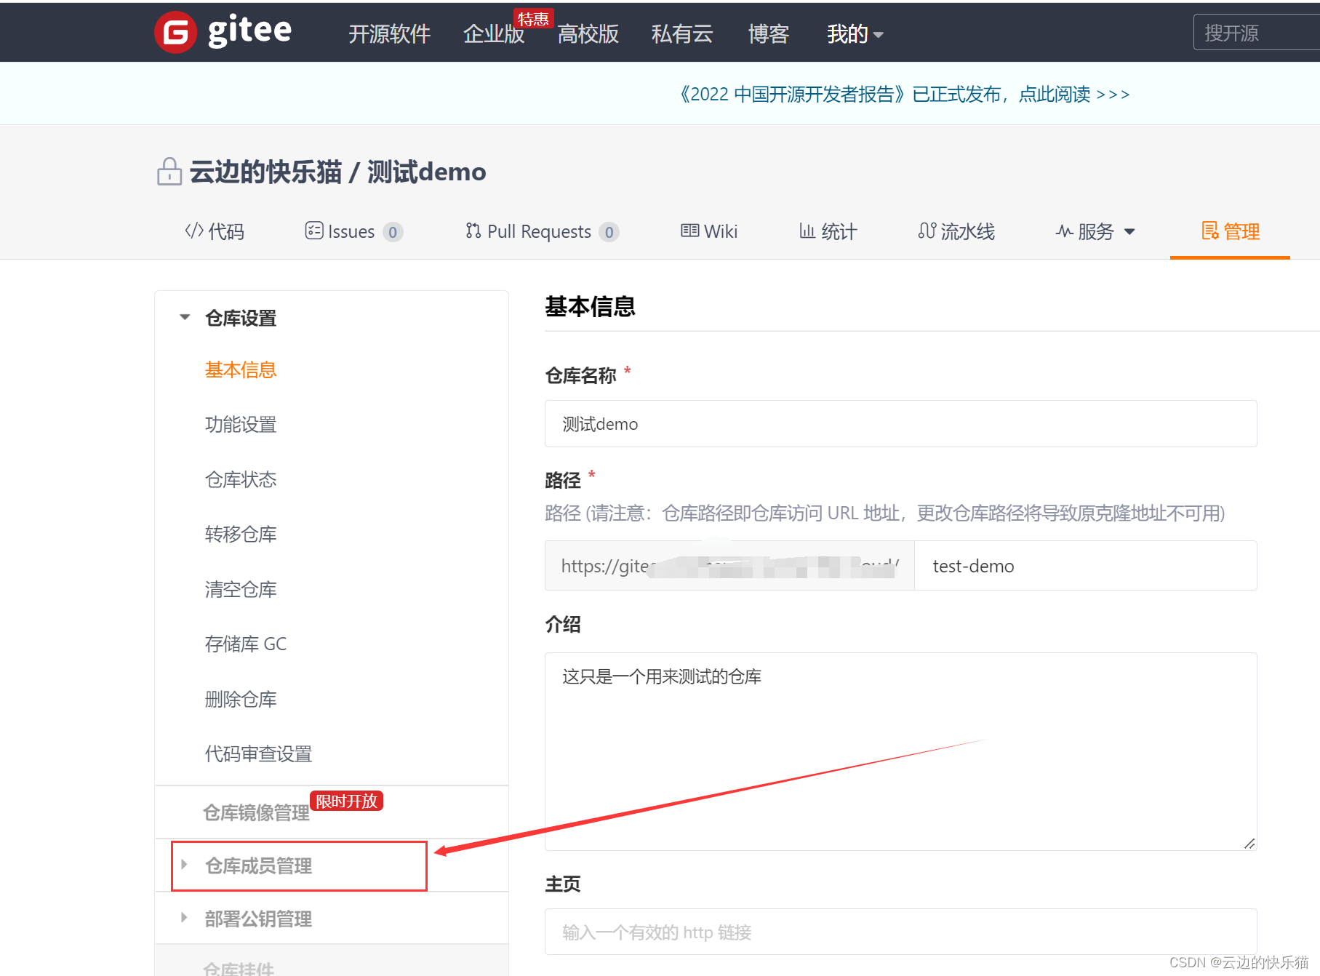1320x976 pixels.
Task: Click the 介绍 description textarea
Action: (900, 751)
